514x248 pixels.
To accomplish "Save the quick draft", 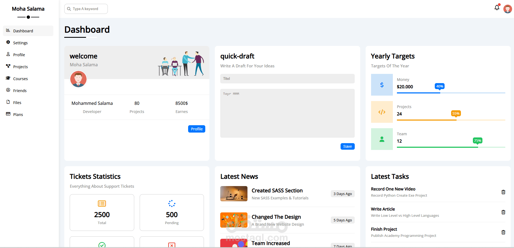I will coord(347,146).
